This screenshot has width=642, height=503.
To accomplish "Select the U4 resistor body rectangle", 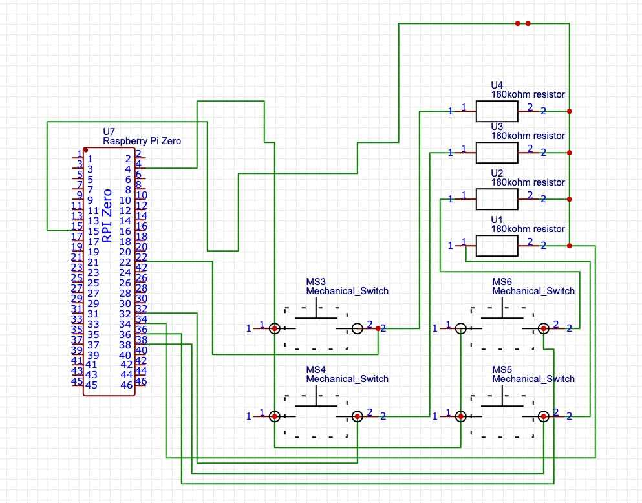I will pos(497,111).
